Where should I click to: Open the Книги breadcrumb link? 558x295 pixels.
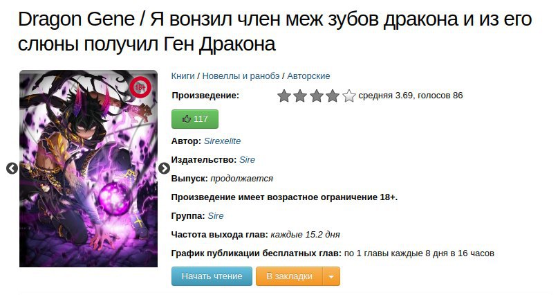click(183, 76)
